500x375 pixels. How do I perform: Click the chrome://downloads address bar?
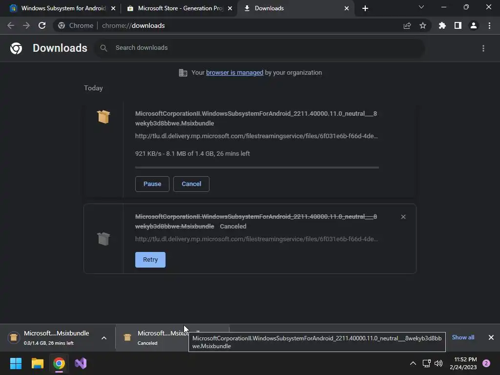(242, 25)
